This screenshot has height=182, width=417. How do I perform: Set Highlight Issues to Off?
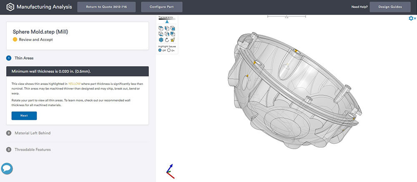click(160, 50)
